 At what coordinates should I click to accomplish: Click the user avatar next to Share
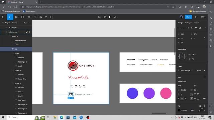[x=181, y=17]
